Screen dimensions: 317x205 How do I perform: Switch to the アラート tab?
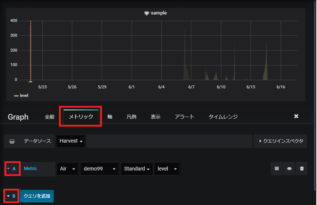[x=184, y=117]
